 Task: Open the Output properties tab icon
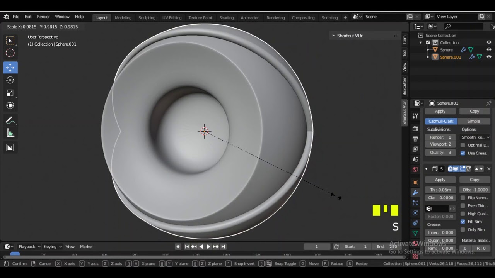pyautogui.click(x=415, y=139)
